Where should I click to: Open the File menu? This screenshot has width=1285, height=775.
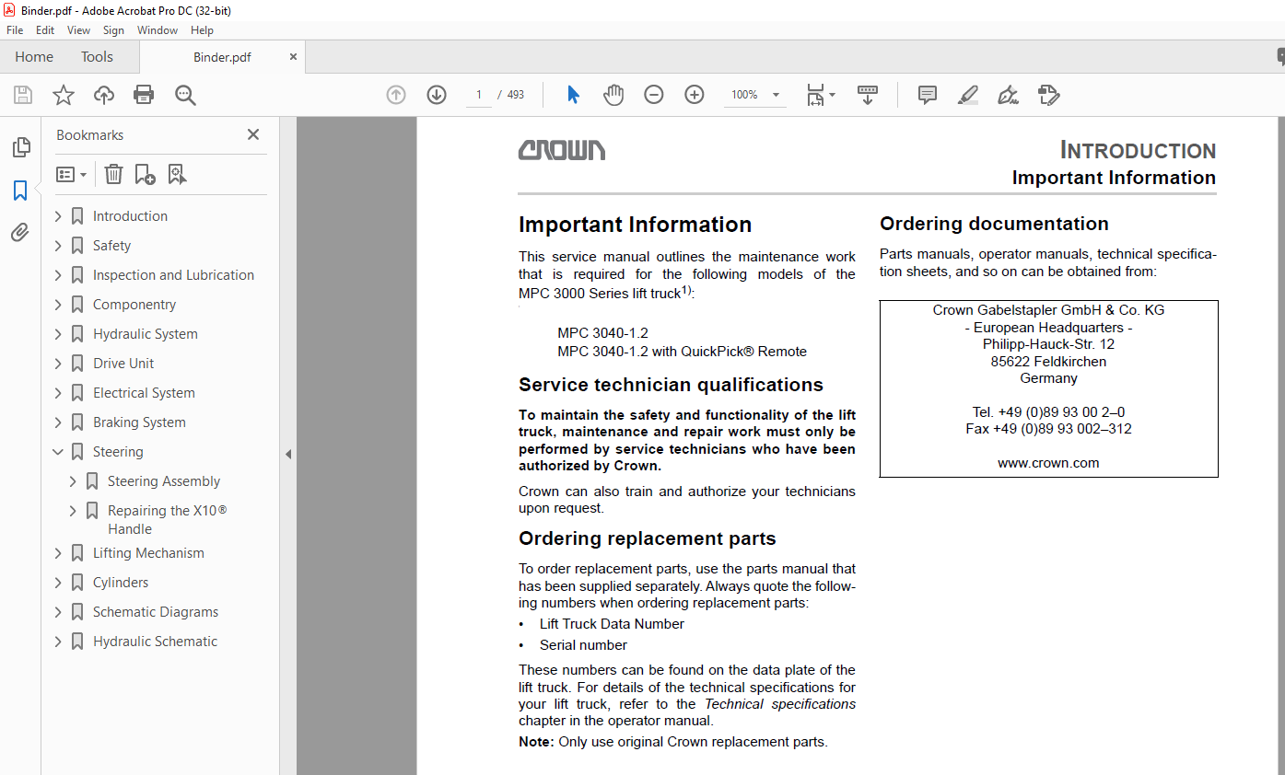click(x=15, y=30)
